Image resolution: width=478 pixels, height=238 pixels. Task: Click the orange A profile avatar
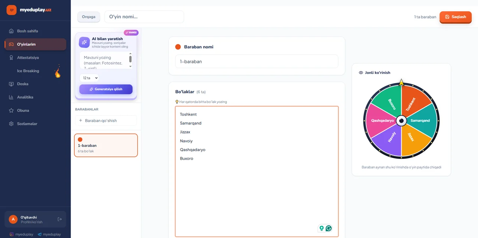(13, 219)
